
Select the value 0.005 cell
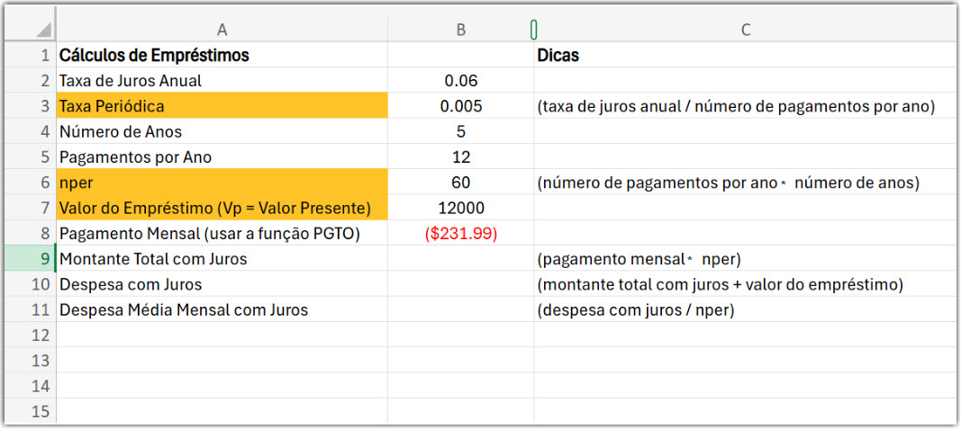[x=461, y=106]
